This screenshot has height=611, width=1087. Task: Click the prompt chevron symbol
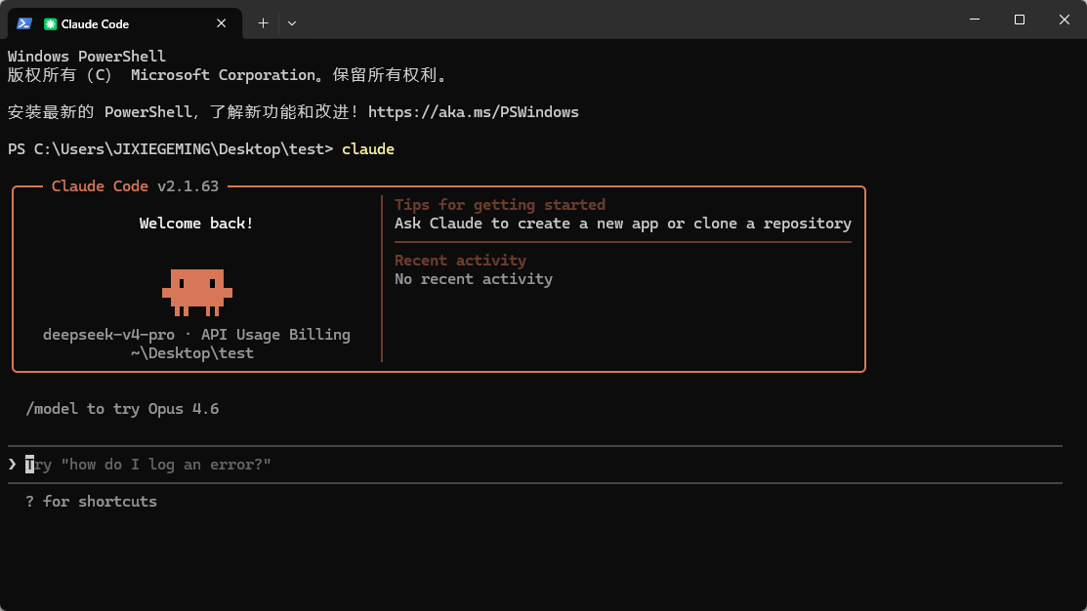[x=12, y=465]
